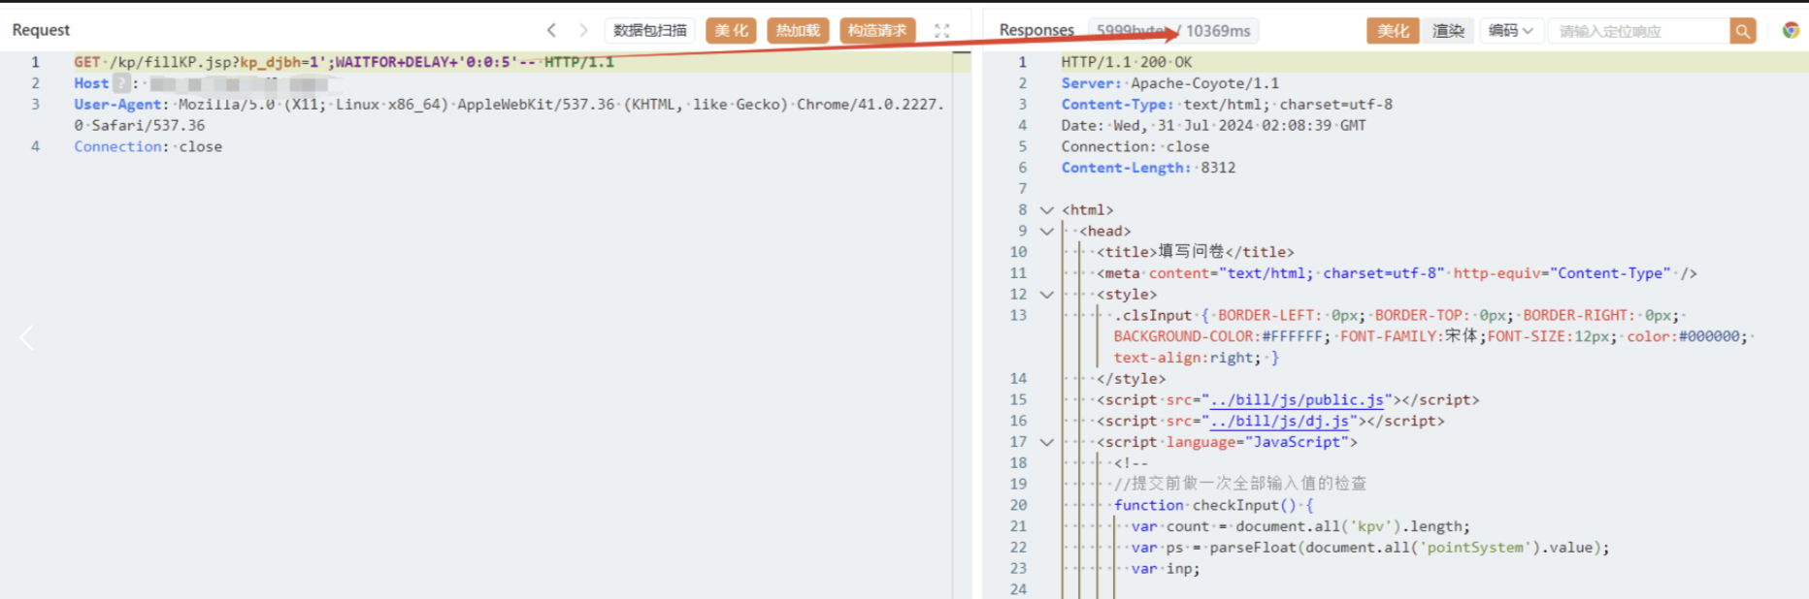Screen dimensions: 1809x599
Task: Open the response in Chrome browser icon
Action: coord(1791,30)
